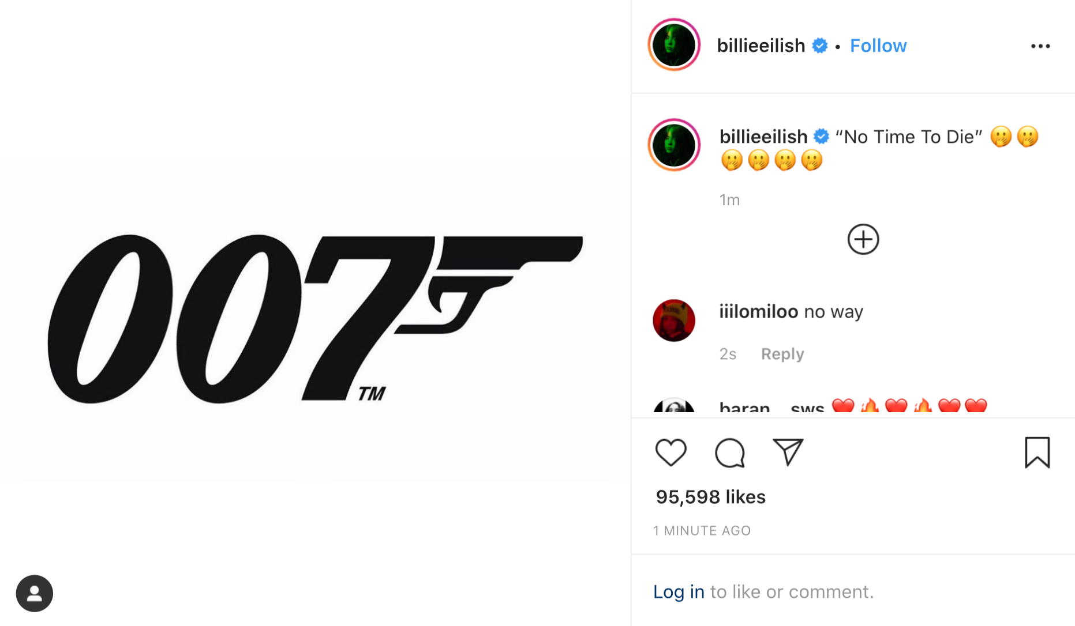
Task: View the 95,598 likes list
Action: [710, 497]
